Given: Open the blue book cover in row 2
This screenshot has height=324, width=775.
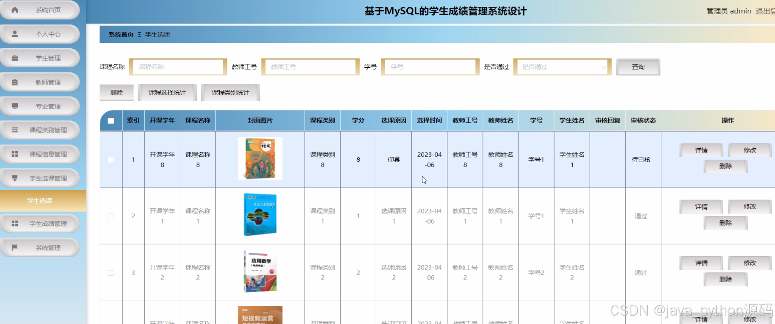Looking at the screenshot, I should pyautogui.click(x=260, y=215).
